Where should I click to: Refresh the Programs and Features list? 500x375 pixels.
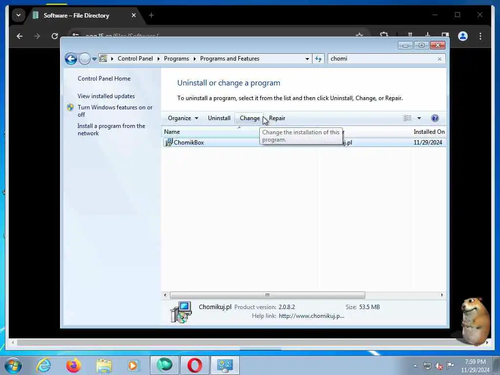(318, 59)
